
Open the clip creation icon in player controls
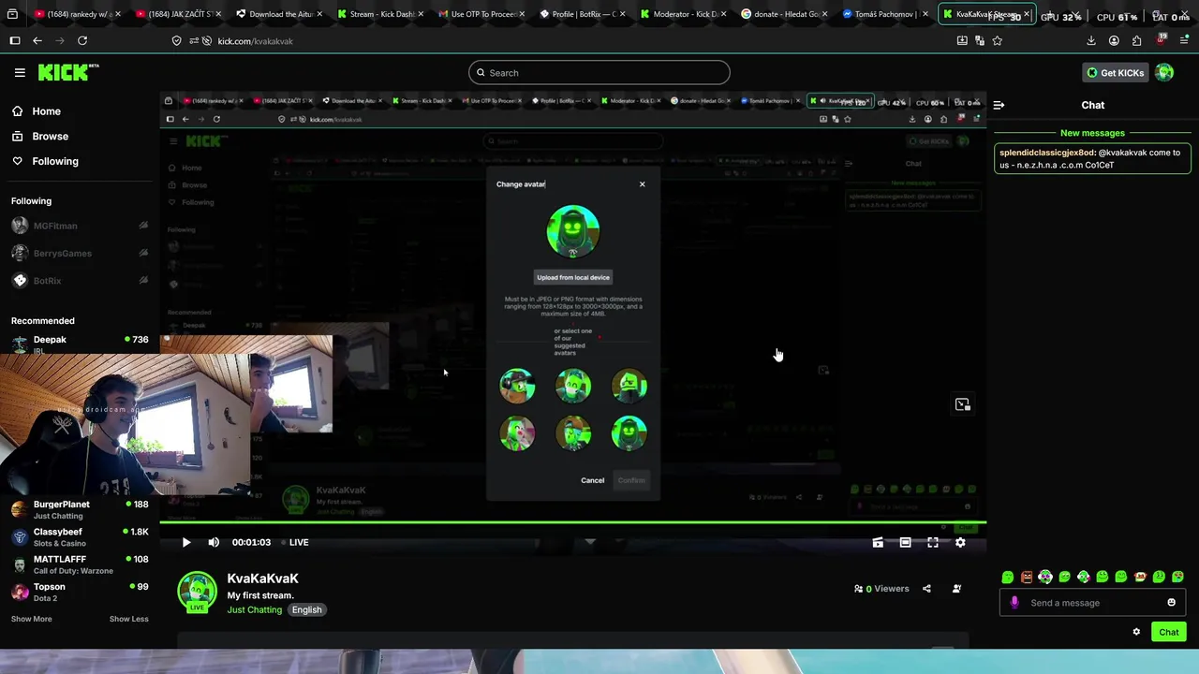pos(878,542)
